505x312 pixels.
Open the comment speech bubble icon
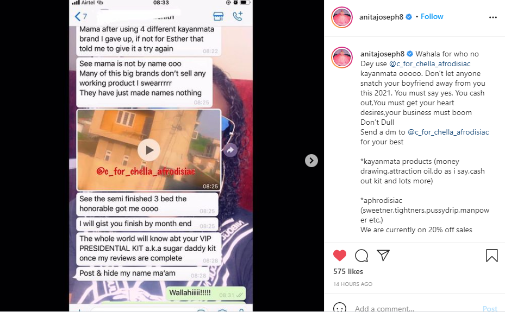(361, 256)
